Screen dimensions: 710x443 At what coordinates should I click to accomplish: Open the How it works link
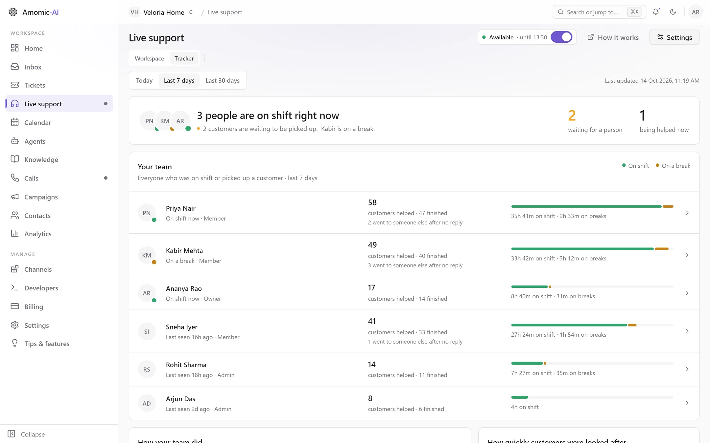click(613, 37)
